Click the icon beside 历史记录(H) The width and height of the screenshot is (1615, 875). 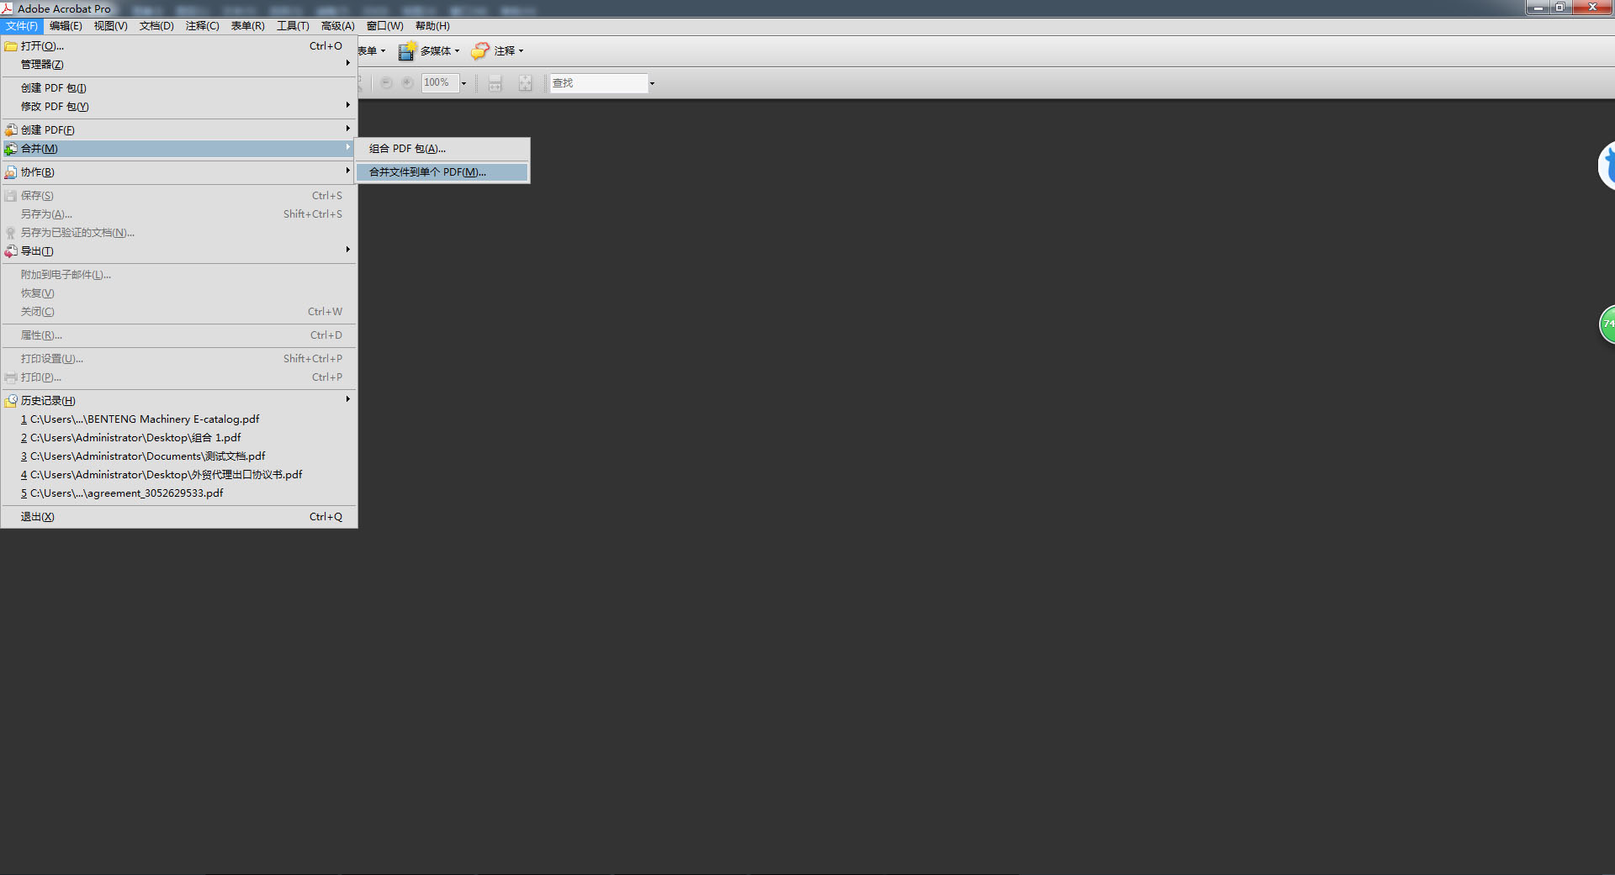11,401
